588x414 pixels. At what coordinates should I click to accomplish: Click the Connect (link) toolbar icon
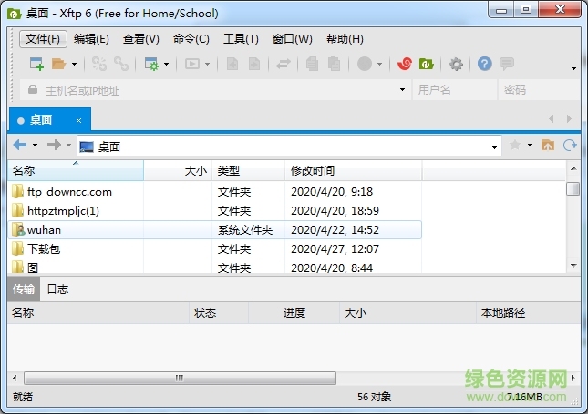(x=99, y=64)
